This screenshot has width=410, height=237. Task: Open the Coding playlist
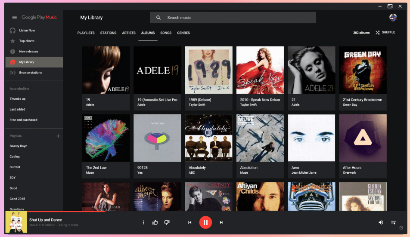(x=15, y=157)
